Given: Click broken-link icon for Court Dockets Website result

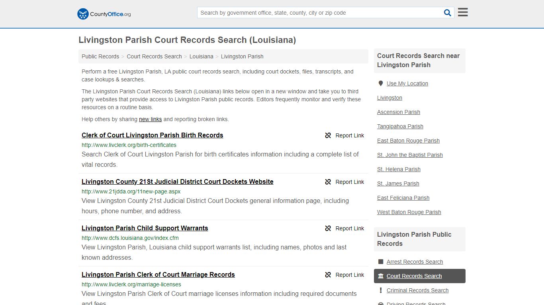Looking at the screenshot, I should (328, 182).
